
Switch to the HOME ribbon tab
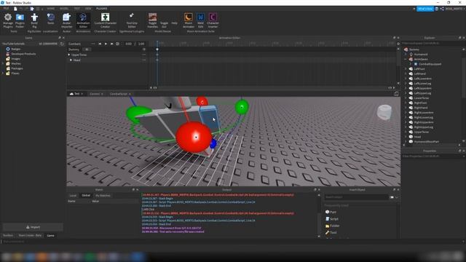51,9
